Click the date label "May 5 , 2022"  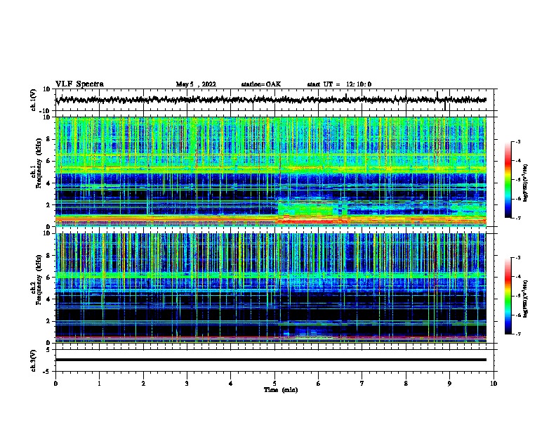tap(196, 84)
